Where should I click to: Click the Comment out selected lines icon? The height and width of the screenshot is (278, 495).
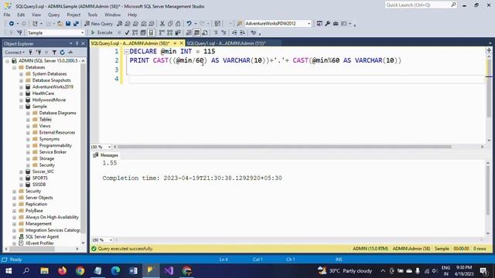(216, 32)
